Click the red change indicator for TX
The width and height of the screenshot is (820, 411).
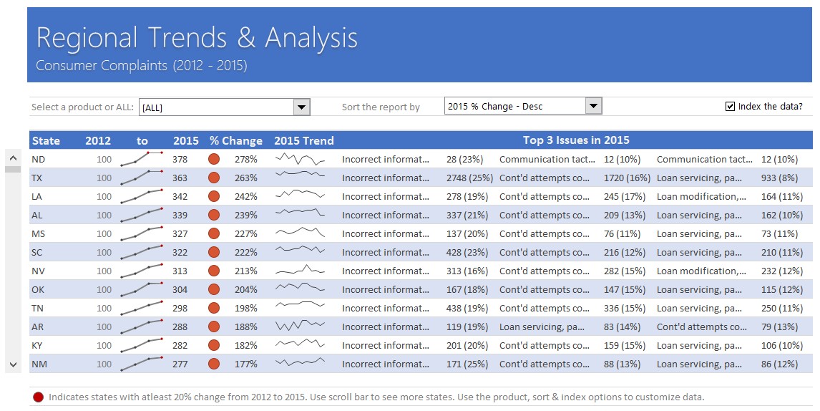tap(213, 178)
